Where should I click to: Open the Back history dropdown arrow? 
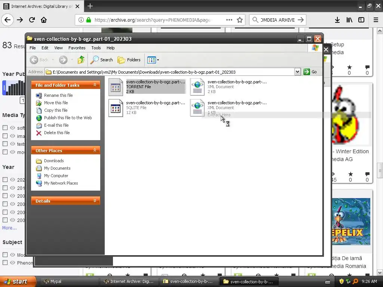[x=53, y=60]
